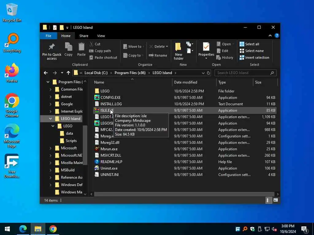Viewport: 314px width, 235px height.
Task: Switch to large icons view in status bar
Action: pos(276,200)
